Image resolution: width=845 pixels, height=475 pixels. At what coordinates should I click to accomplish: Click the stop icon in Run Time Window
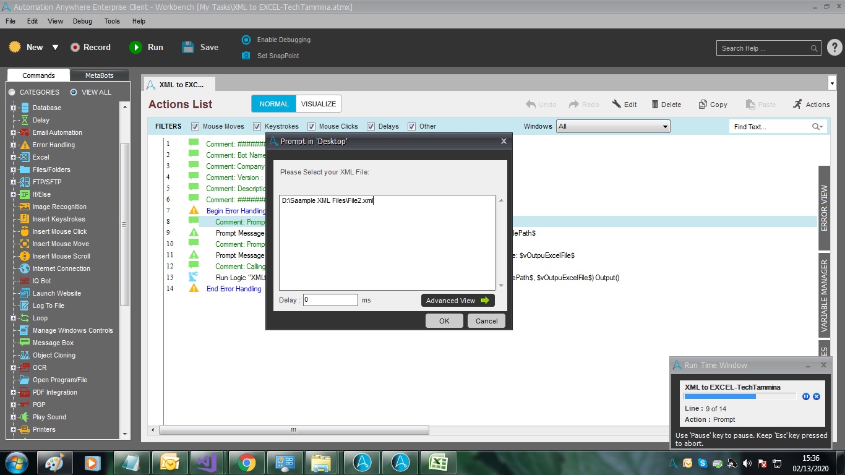[x=817, y=396]
